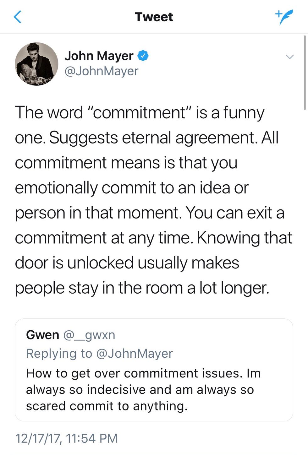The width and height of the screenshot is (308, 455).
Task: Click the @__gwxn handle
Action: coord(89,335)
